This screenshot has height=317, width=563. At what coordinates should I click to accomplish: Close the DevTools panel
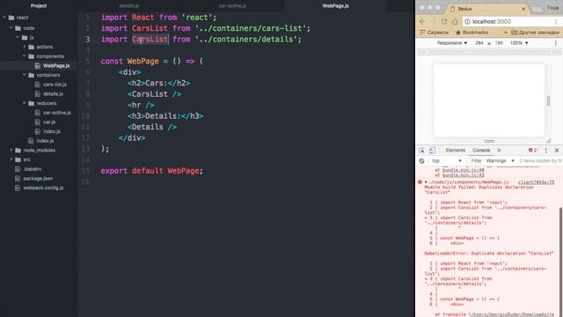click(557, 151)
